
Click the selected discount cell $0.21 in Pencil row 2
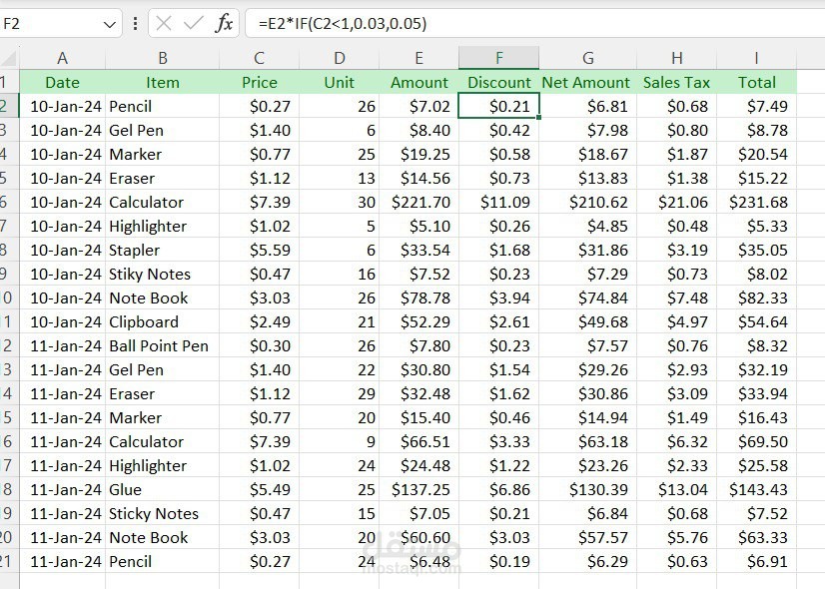(498, 106)
